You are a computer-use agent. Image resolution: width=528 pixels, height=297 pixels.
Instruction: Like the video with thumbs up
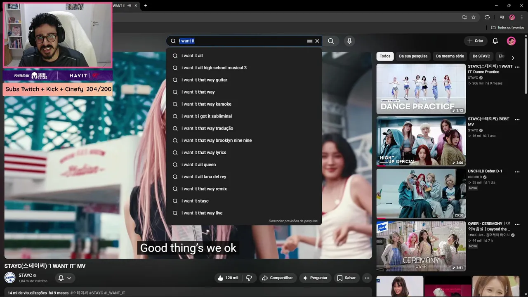[228, 278]
